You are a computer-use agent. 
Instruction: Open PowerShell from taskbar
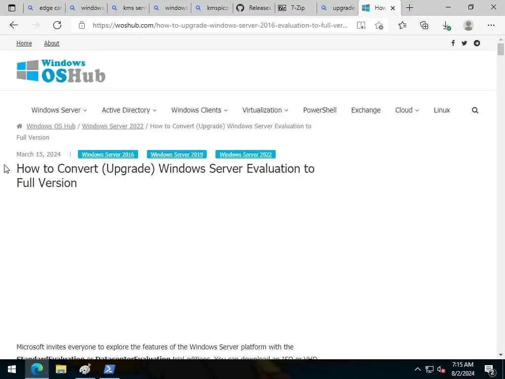tap(109, 369)
